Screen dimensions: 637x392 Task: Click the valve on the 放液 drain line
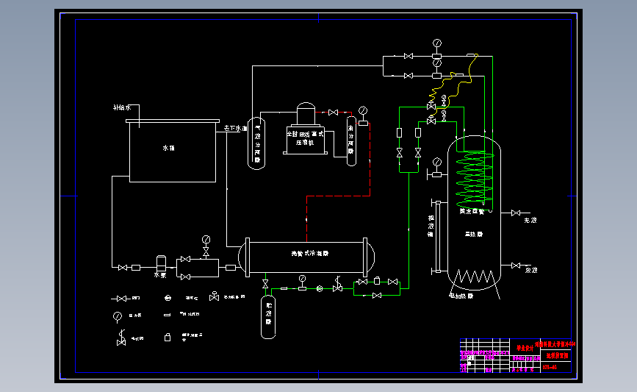(x=516, y=266)
